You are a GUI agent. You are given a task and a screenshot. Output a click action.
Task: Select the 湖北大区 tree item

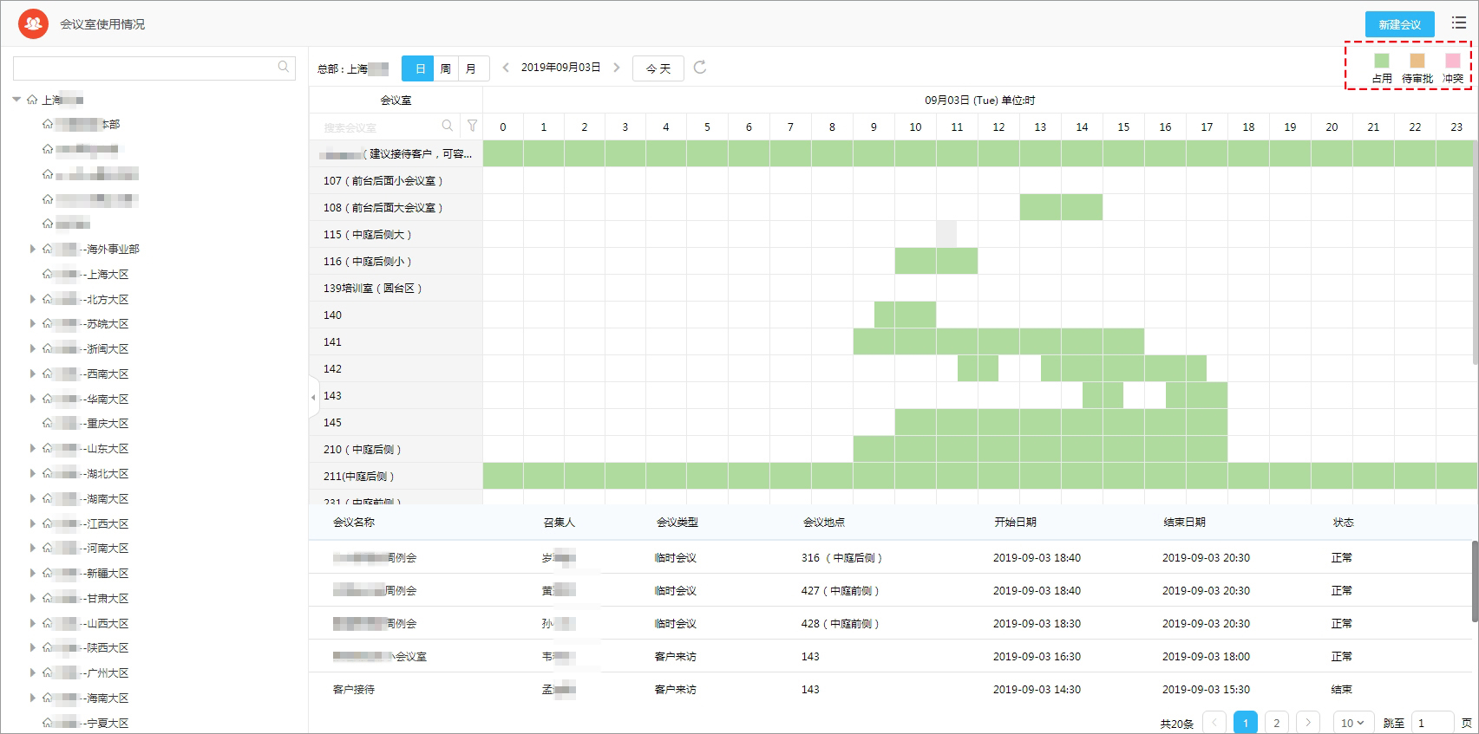(90, 473)
